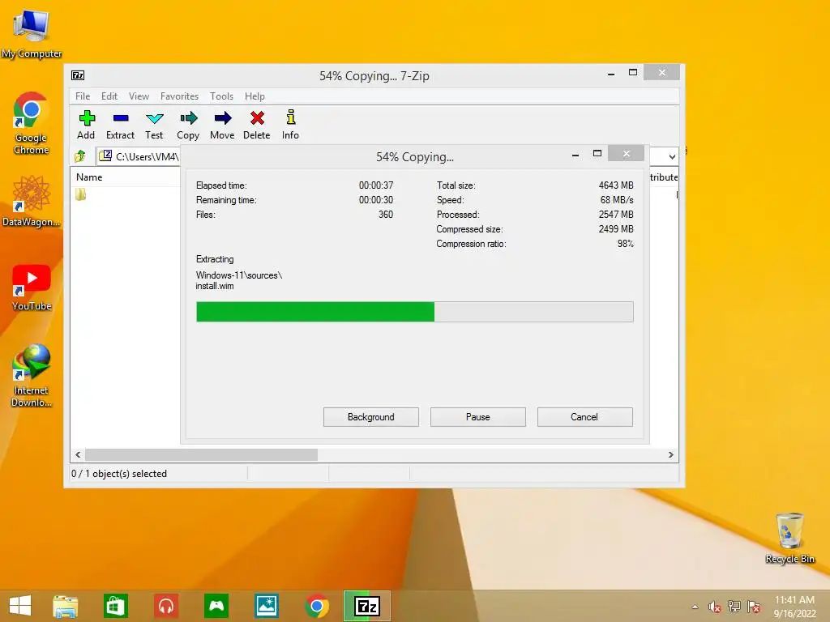Image resolution: width=830 pixels, height=622 pixels.
Task: Open YouTube desktop shortcut
Action: 32,288
